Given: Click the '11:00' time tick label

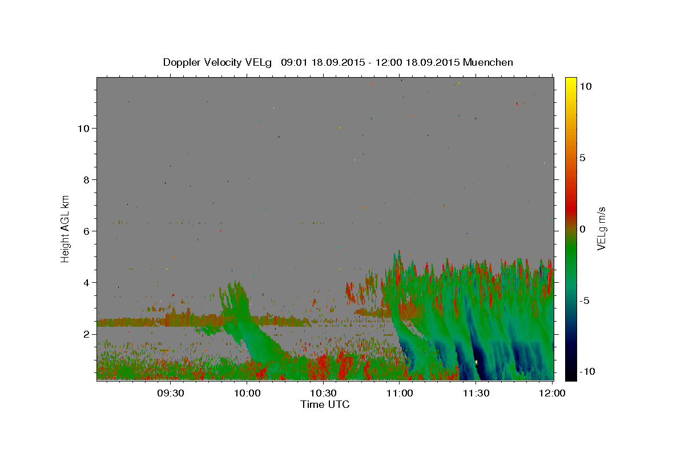Looking at the screenshot, I should [x=399, y=394].
